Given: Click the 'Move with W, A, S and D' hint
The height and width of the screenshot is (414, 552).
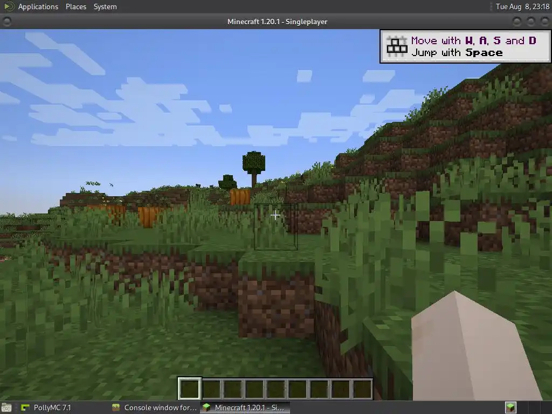Looking at the screenshot, I should click(473, 40).
